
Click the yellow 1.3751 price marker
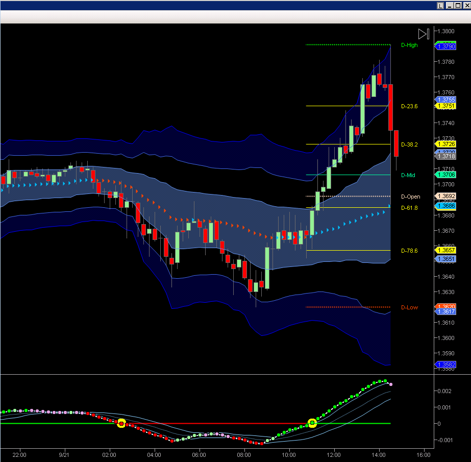[x=446, y=106]
